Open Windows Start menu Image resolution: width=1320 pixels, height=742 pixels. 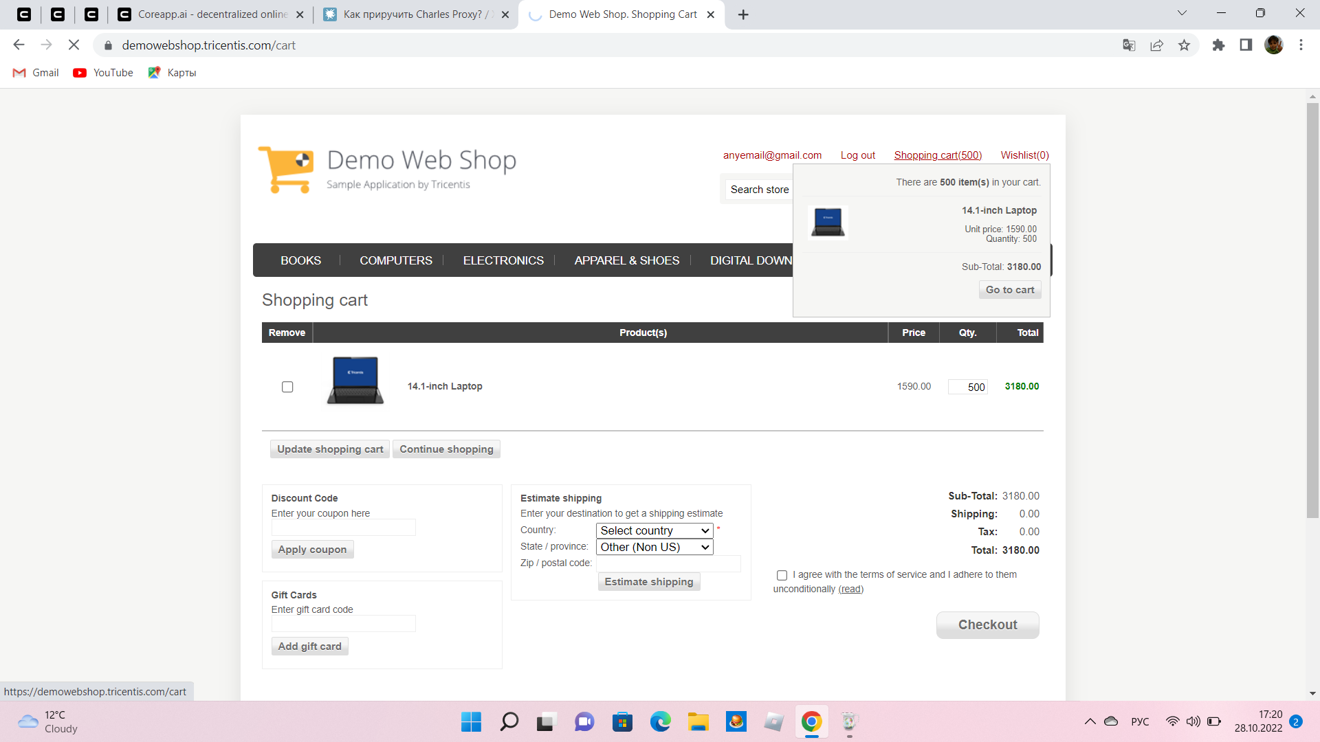coord(471,721)
